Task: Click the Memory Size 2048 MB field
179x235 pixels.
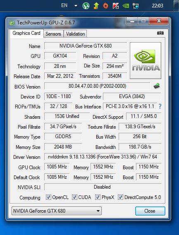Action: pyautogui.click(x=63, y=147)
